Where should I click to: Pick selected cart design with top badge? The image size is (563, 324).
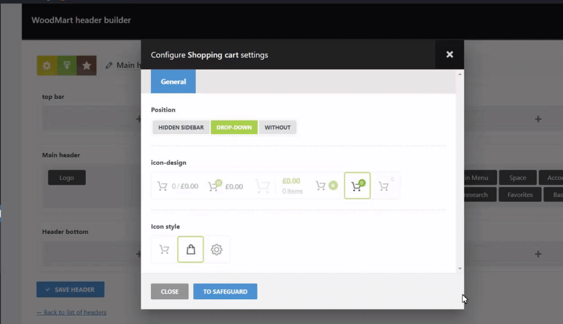358,186
